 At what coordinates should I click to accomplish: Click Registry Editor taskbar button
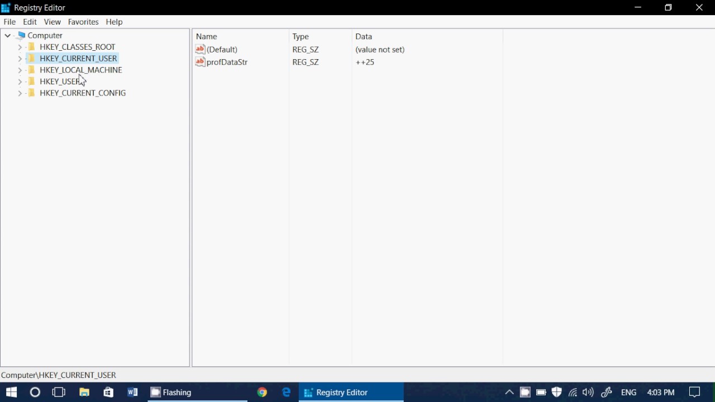(351, 393)
